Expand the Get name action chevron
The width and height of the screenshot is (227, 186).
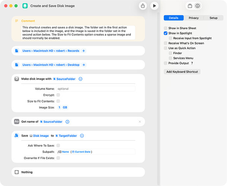pos(67,122)
